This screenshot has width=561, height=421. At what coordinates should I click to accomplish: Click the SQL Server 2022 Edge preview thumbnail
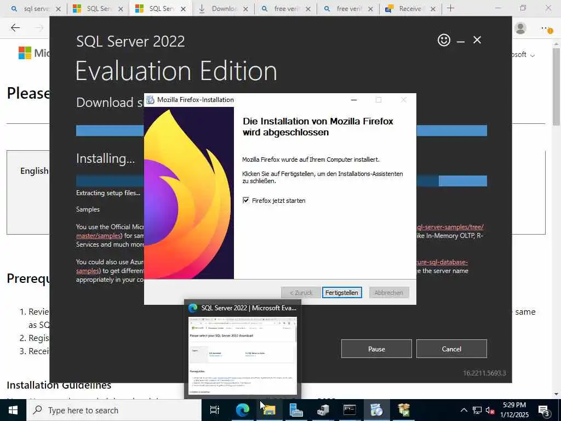tap(243, 355)
